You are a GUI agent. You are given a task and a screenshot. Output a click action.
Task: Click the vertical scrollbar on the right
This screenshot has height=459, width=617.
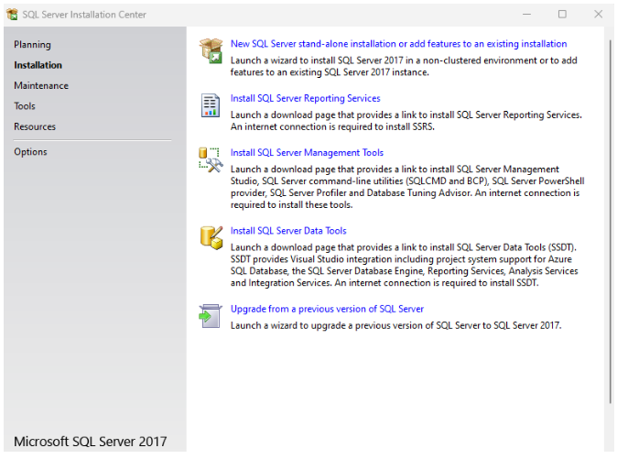click(610, 221)
